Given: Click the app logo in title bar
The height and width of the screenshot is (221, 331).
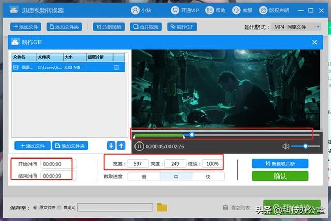Looking at the screenshot, I should pyautogui.click(x=14, y=10).
